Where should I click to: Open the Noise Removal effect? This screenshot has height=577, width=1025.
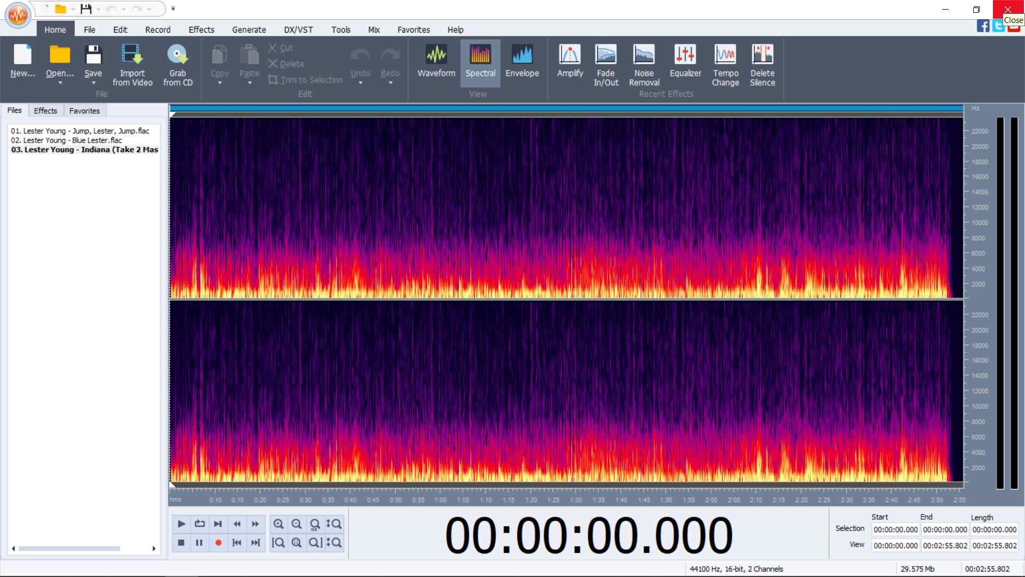644,65
